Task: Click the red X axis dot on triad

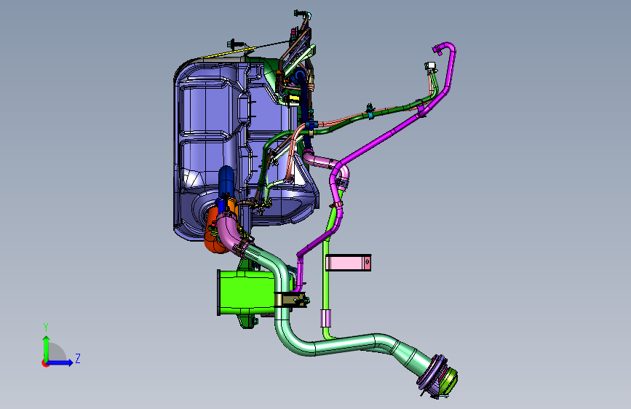Action: 44,363
